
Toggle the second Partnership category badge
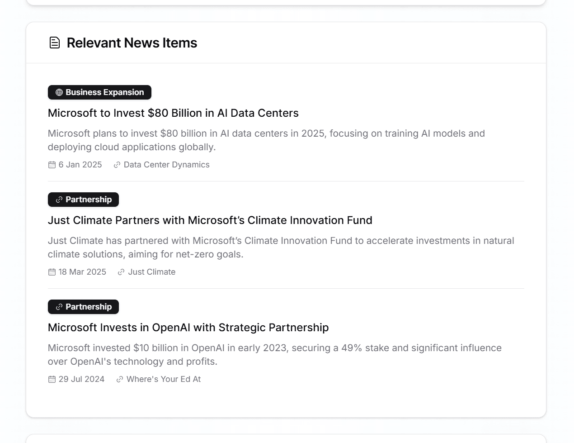(83, 307)
